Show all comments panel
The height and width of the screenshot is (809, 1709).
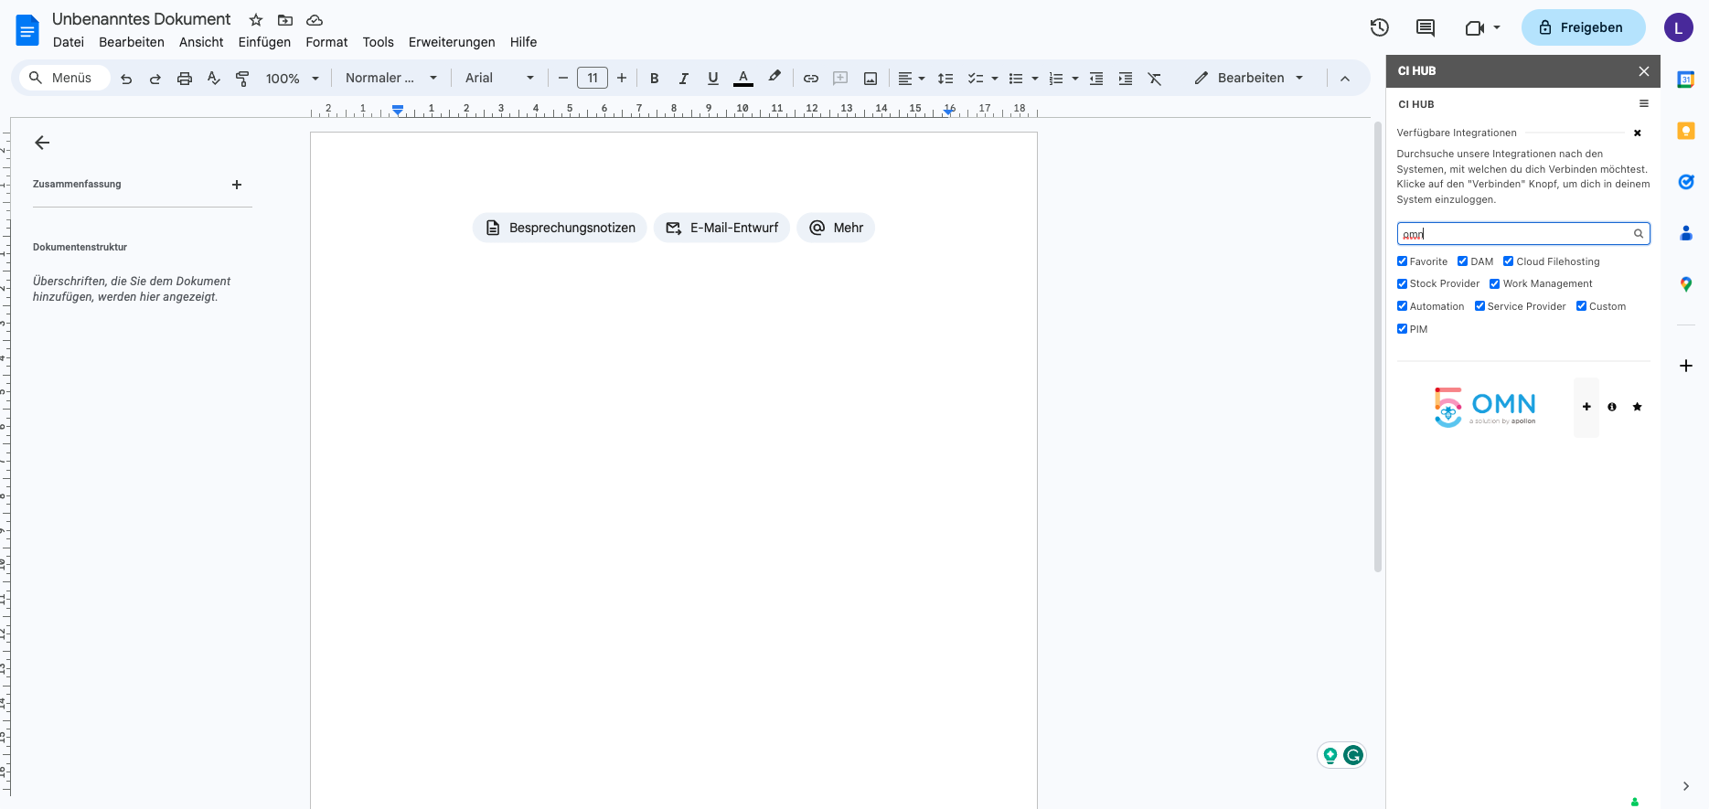tap(1426, 27)
